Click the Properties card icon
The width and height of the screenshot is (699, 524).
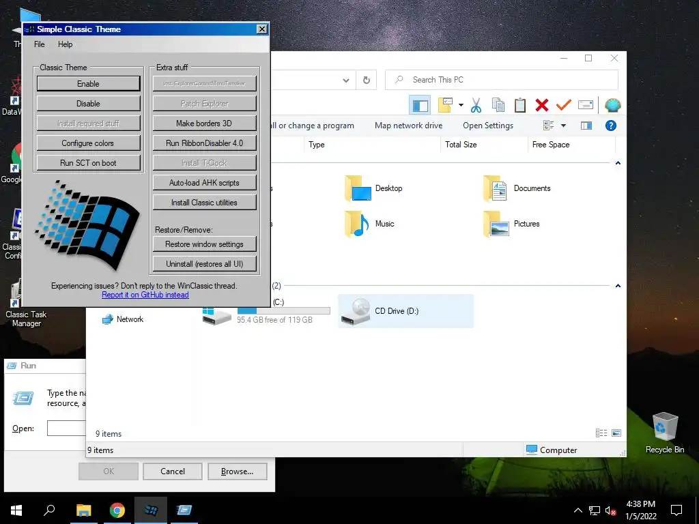point(585,105)
